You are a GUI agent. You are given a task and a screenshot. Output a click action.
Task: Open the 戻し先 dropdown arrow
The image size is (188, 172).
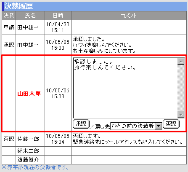[x=159, y=126]
